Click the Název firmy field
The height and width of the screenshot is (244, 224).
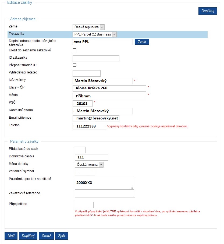click(x=103, y=81)
